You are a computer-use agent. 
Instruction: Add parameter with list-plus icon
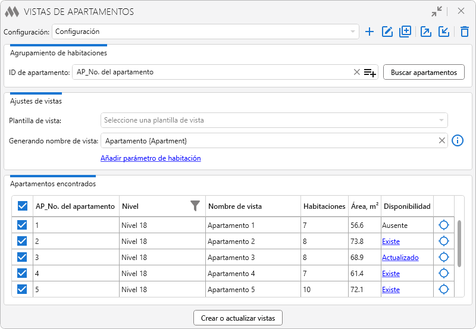(x=369, y=73)
